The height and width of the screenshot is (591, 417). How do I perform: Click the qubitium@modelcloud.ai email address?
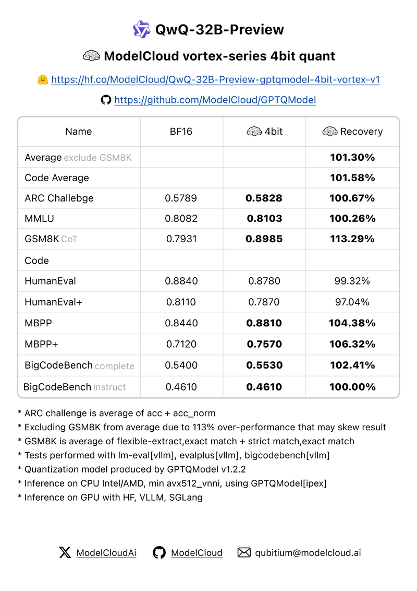[308, 553]
